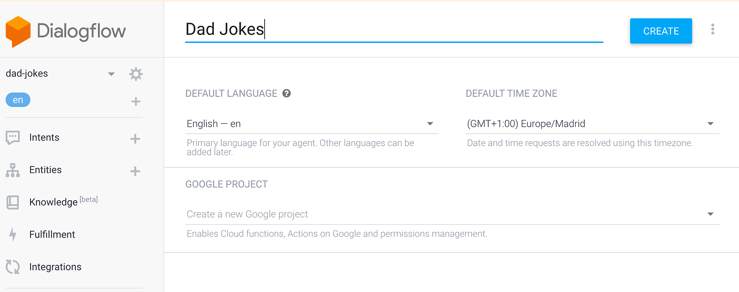This screenshot has height=292, width=739.
Task: Click the Knowledge book icon
Action: tap(13, 202)
